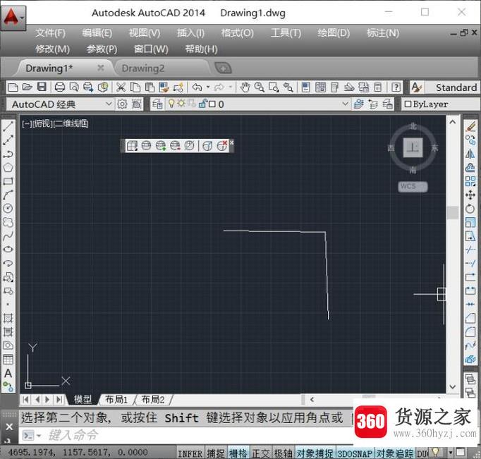The width and height of the screenshot is (481, 459).
Task: Toggle 捕捉 snap mode
Action: [x=216, y=453]
